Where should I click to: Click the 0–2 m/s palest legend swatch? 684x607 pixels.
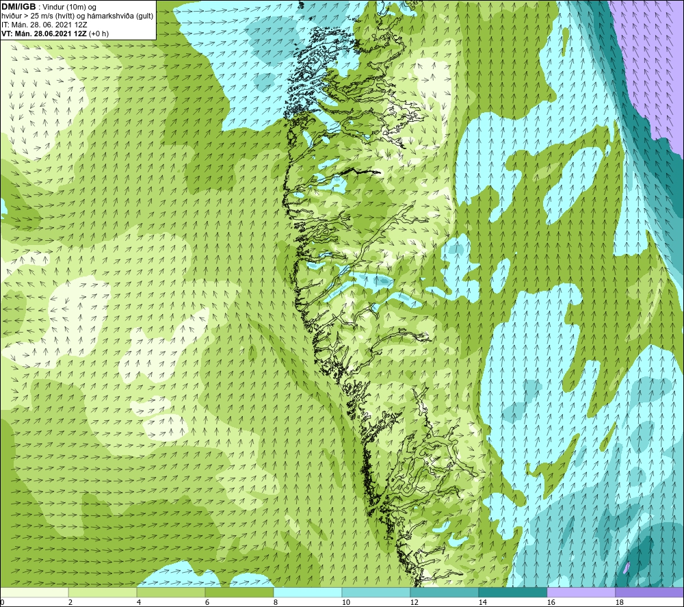tap(34, 592)
